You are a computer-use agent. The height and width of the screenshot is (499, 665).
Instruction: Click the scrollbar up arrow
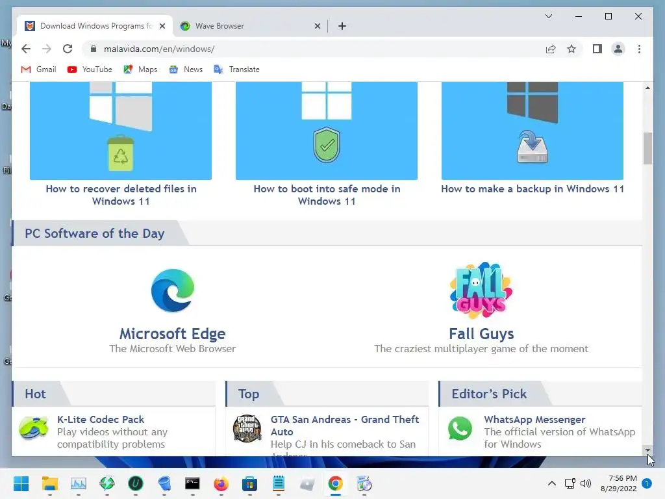pyautogui.click(x=647, y=88)
